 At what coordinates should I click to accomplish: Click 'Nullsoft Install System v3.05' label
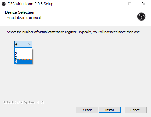coord(23,102)
